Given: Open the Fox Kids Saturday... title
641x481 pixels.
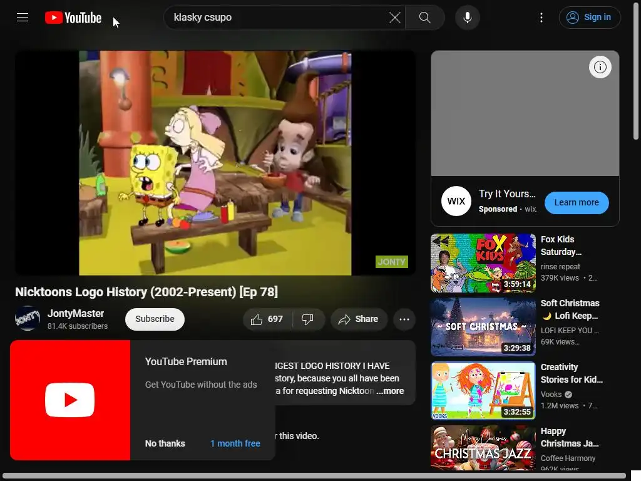Looking at the screenshot, I should tap(561, 246).
